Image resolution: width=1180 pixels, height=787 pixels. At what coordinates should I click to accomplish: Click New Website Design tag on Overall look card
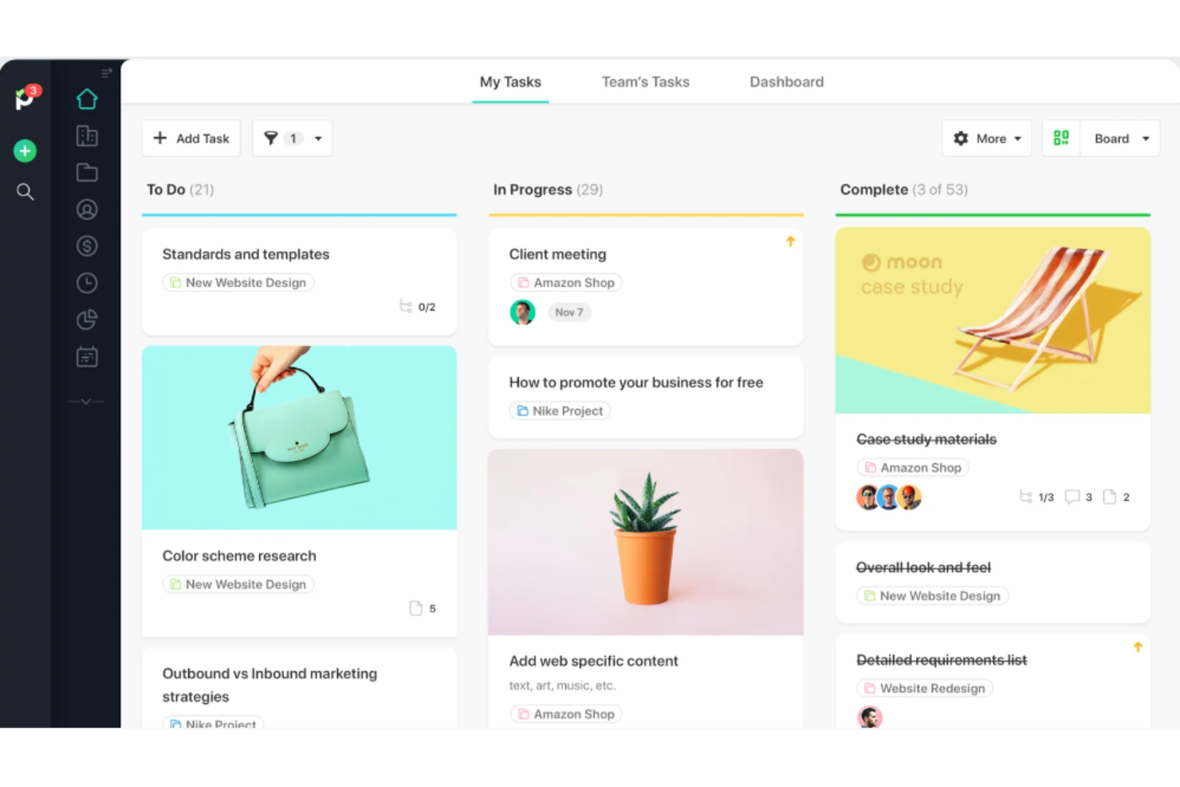(x=933, y=596)
